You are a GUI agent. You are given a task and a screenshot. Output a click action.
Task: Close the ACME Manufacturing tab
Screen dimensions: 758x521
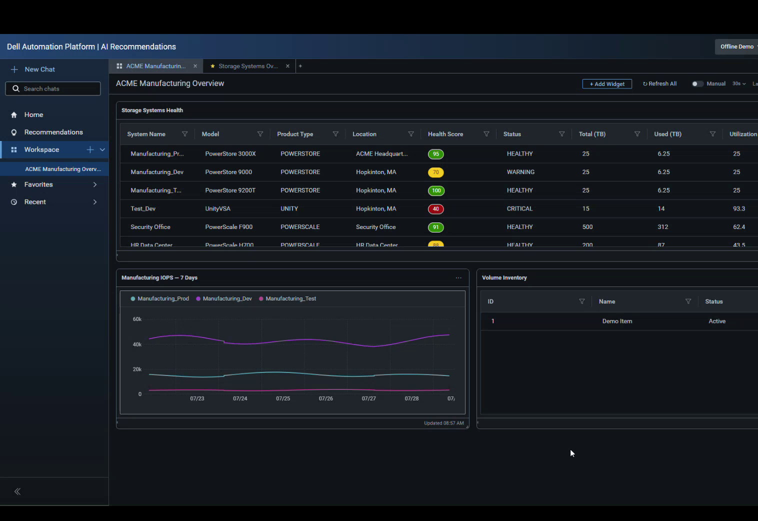point(195,66)
